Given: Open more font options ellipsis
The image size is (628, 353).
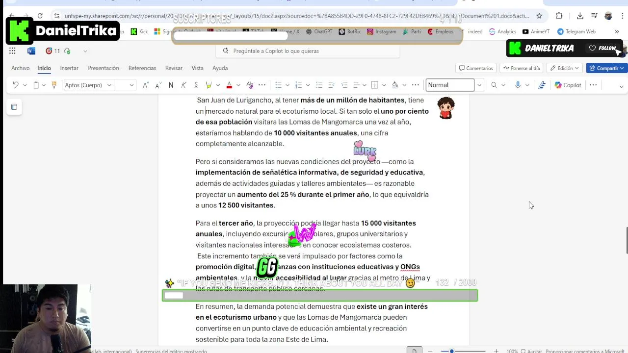Looking at the screenshot, I should [x=262, y=85].
